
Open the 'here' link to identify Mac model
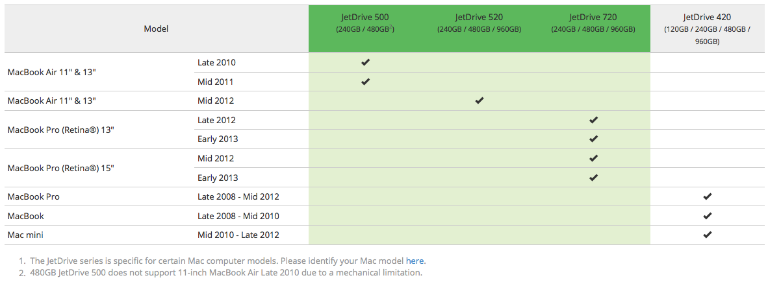tap(415, 261)
